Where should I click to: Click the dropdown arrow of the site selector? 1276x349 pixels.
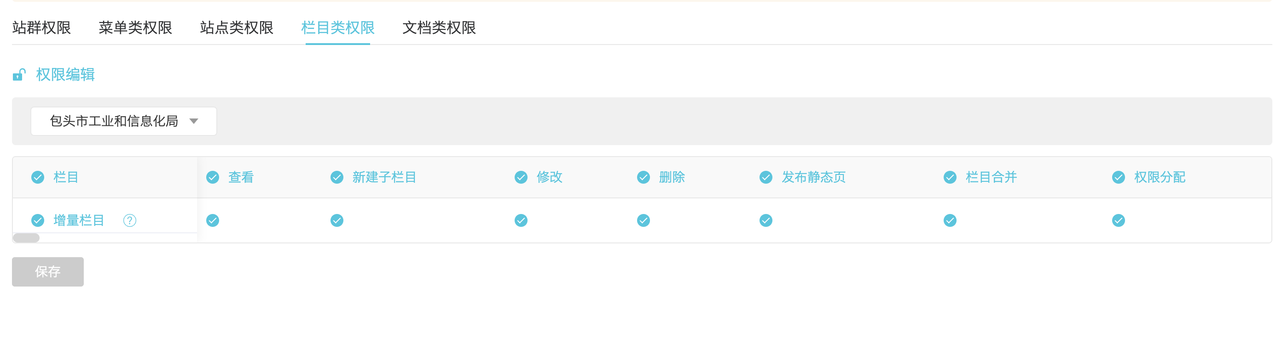click(x=194, y=121)
